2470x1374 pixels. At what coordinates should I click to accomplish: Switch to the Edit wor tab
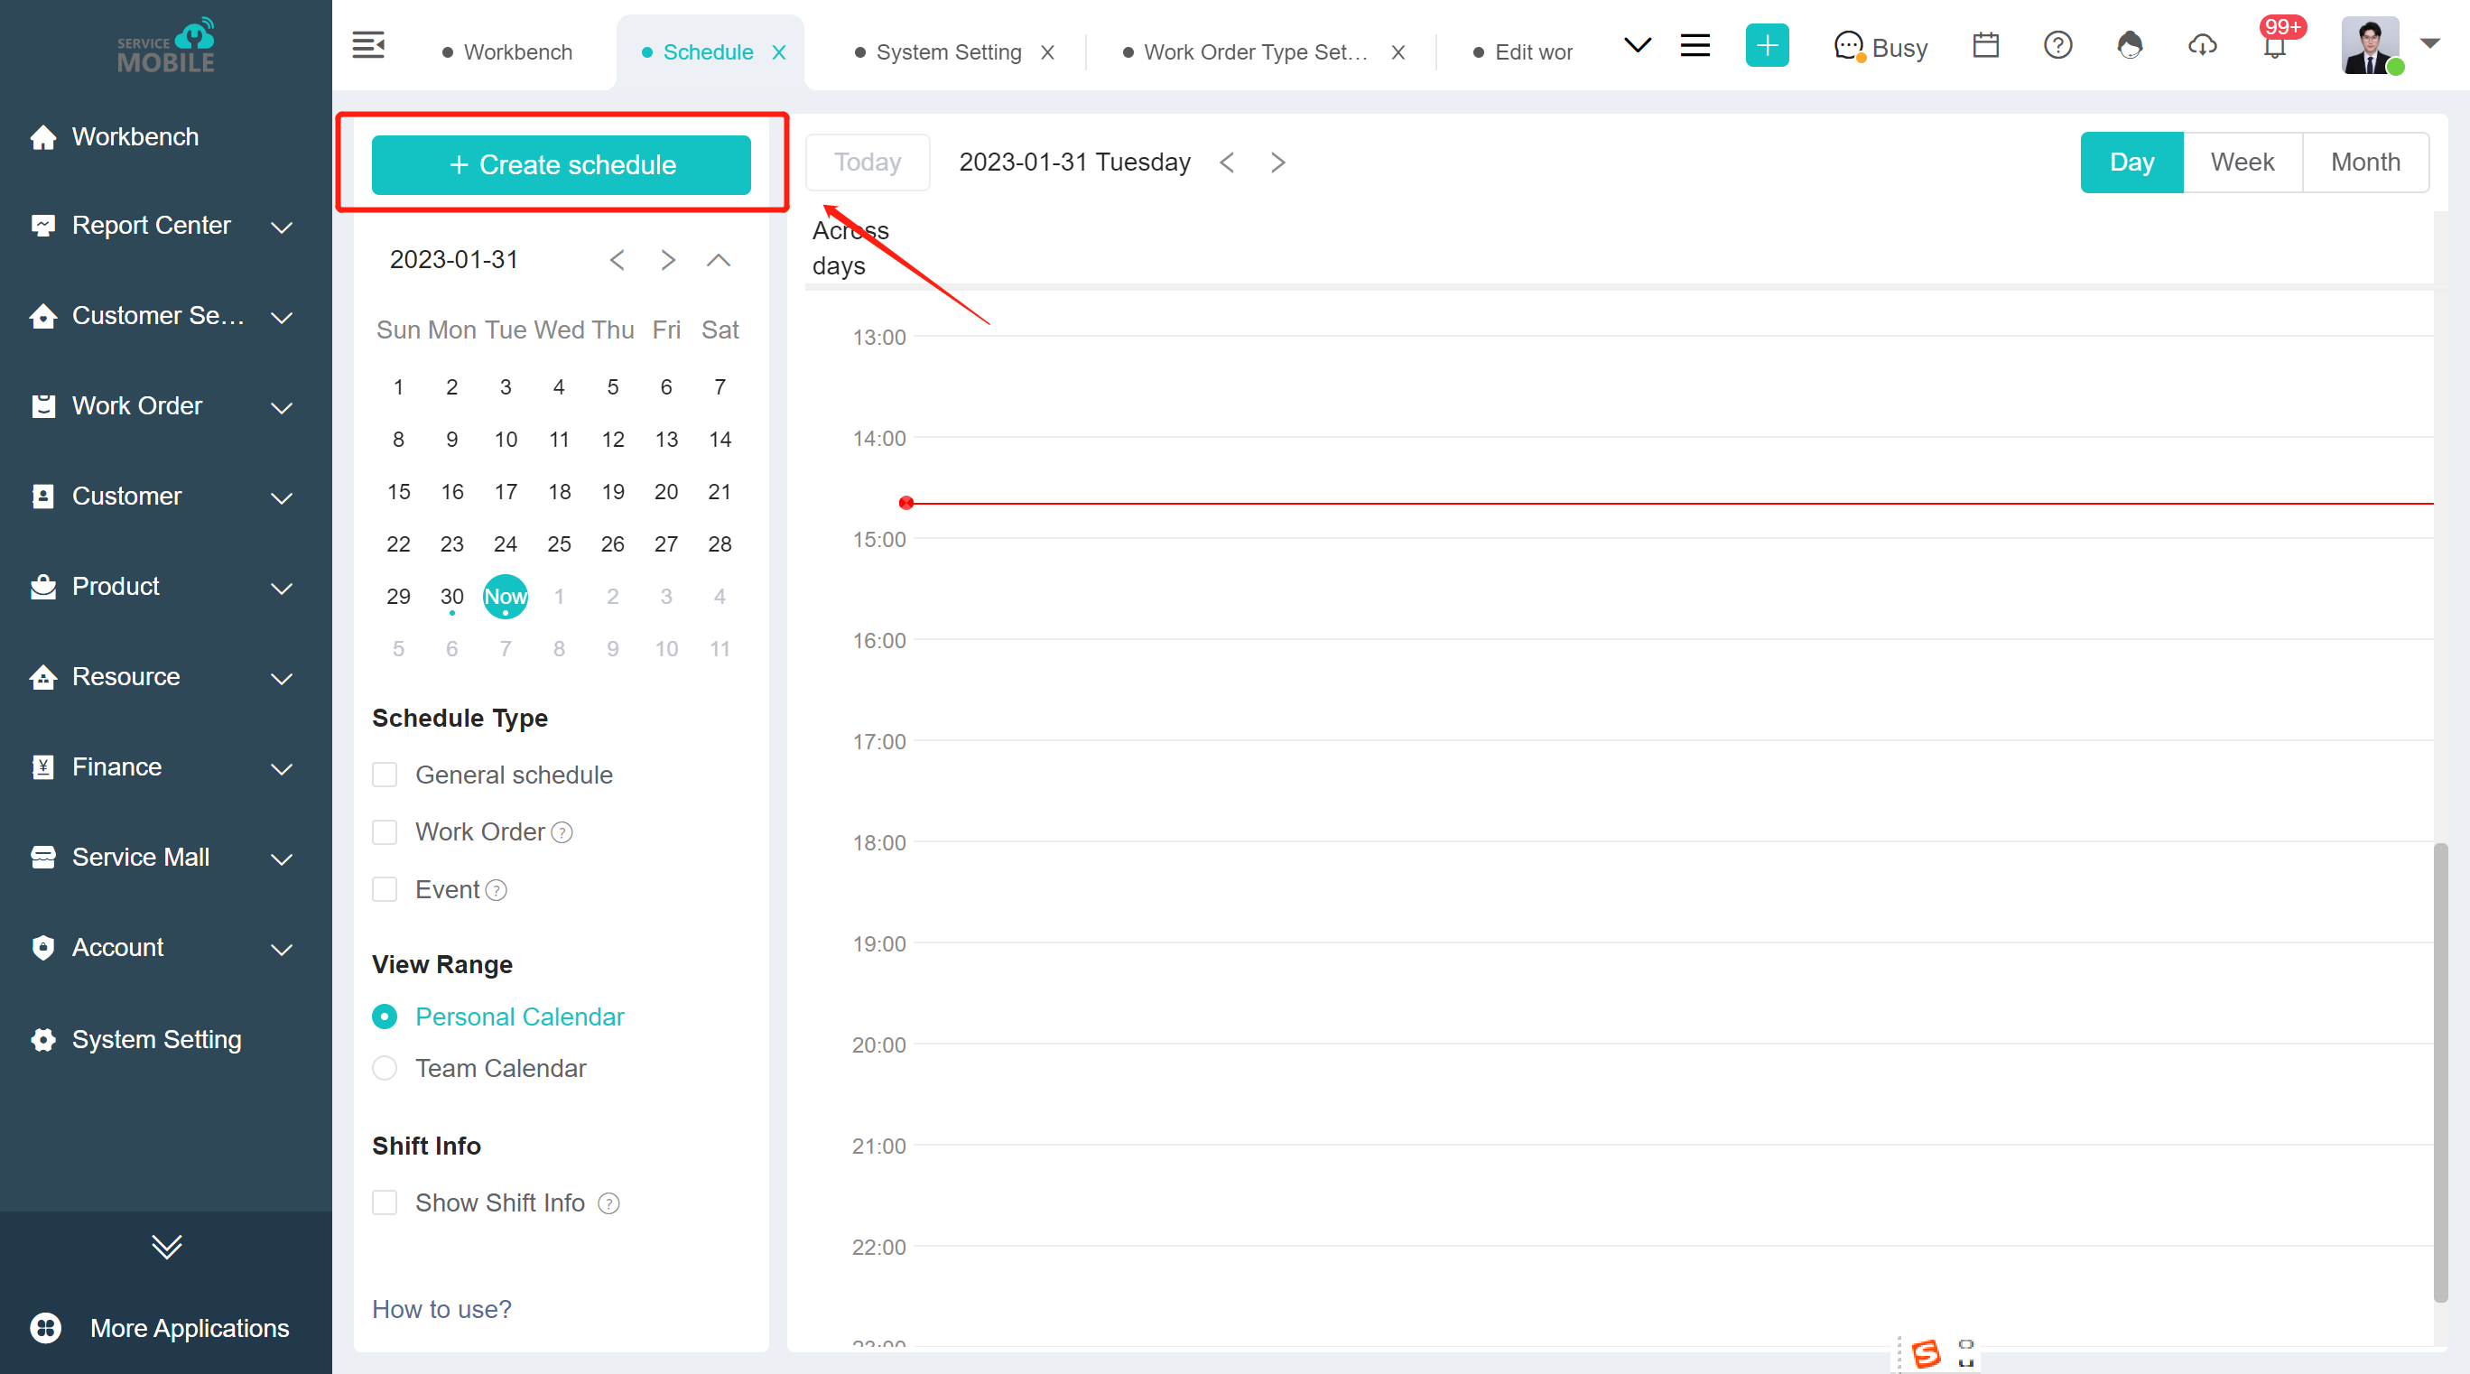tap(1523, 52)
